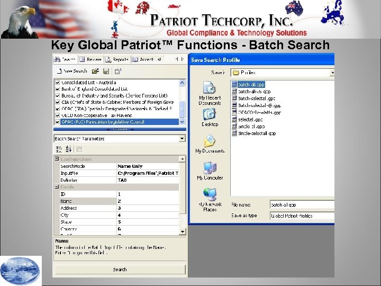381x286 pixels.
Task: Toggle OECD Non-cooperative Tax Havens checkbox
Action: 57,115
